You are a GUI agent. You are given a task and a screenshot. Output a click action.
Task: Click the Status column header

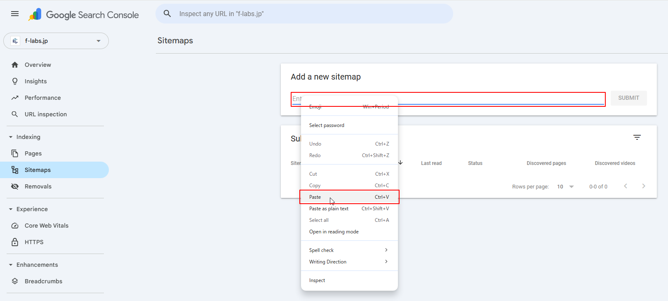(x=475, y=163)
